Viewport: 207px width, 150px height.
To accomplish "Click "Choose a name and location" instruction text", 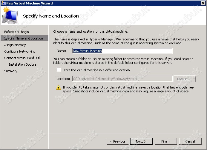I will click(91, 31).
